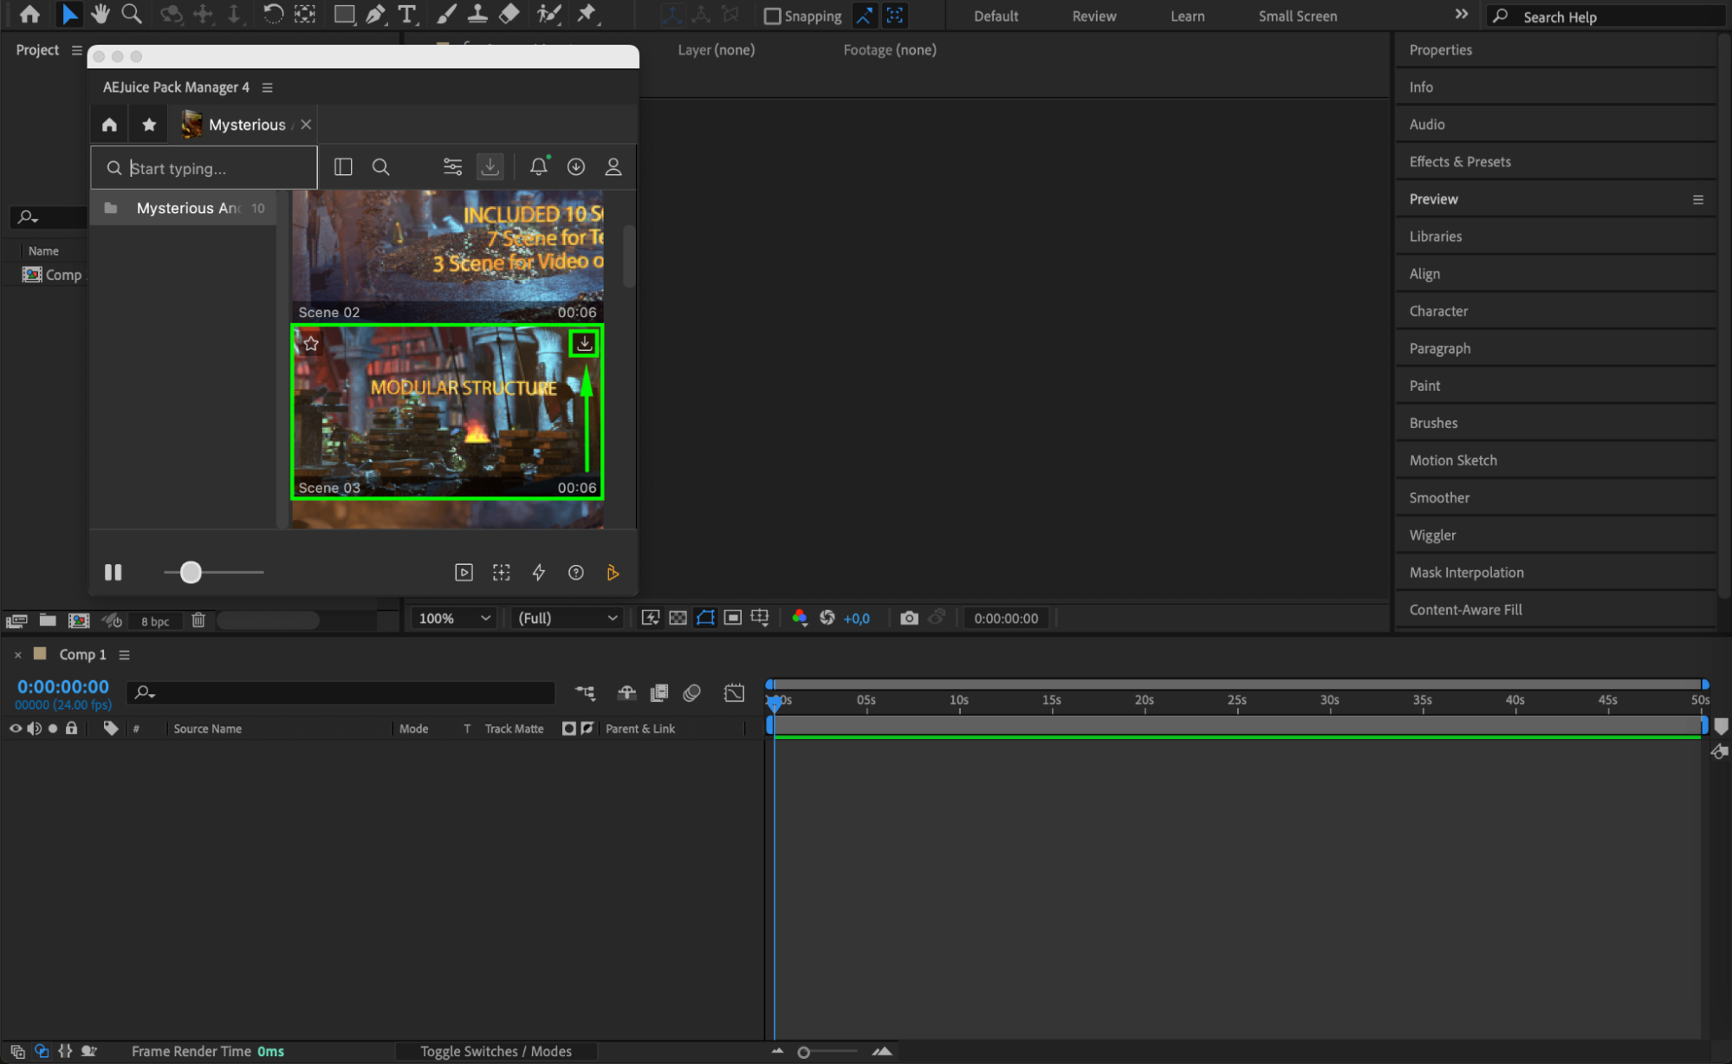Select the Hand tool
The width and height of the screenshot is (1732, 1064).
(x=101, y=14)
